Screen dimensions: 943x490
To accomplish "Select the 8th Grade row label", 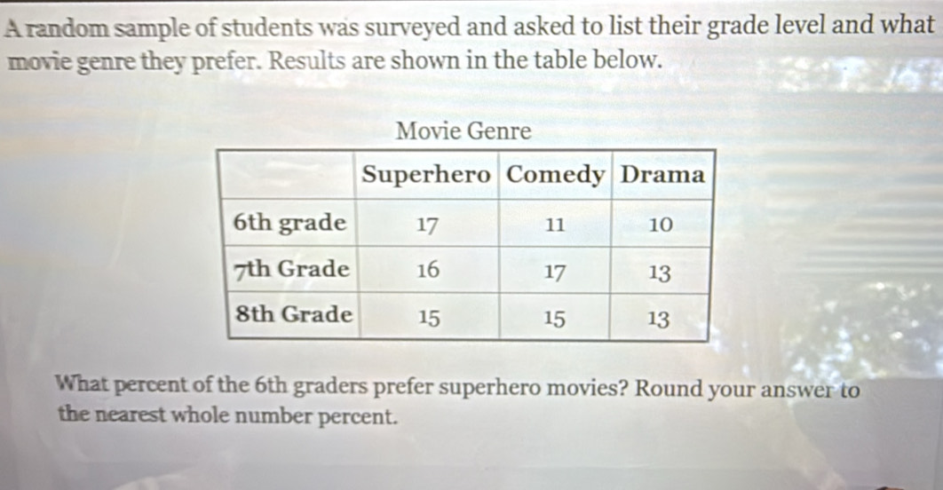I will tap(293, 315).
